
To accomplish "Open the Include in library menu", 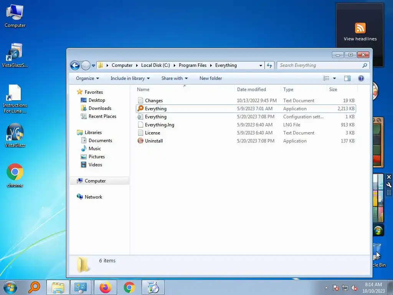I will click(x=130, y=78).
